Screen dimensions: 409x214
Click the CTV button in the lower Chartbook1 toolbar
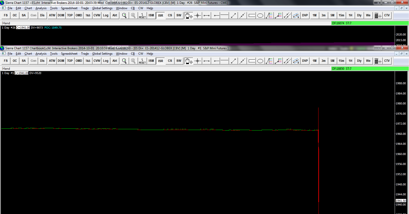pos(387,61)
